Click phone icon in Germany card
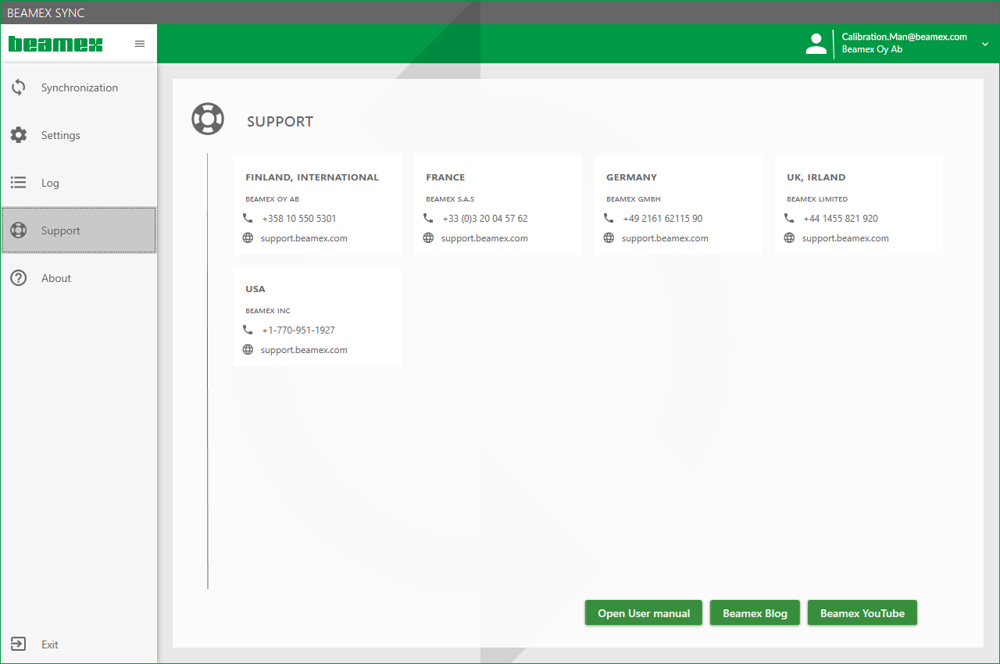This screenshot has width=1000, height=664. click(609, 218)
